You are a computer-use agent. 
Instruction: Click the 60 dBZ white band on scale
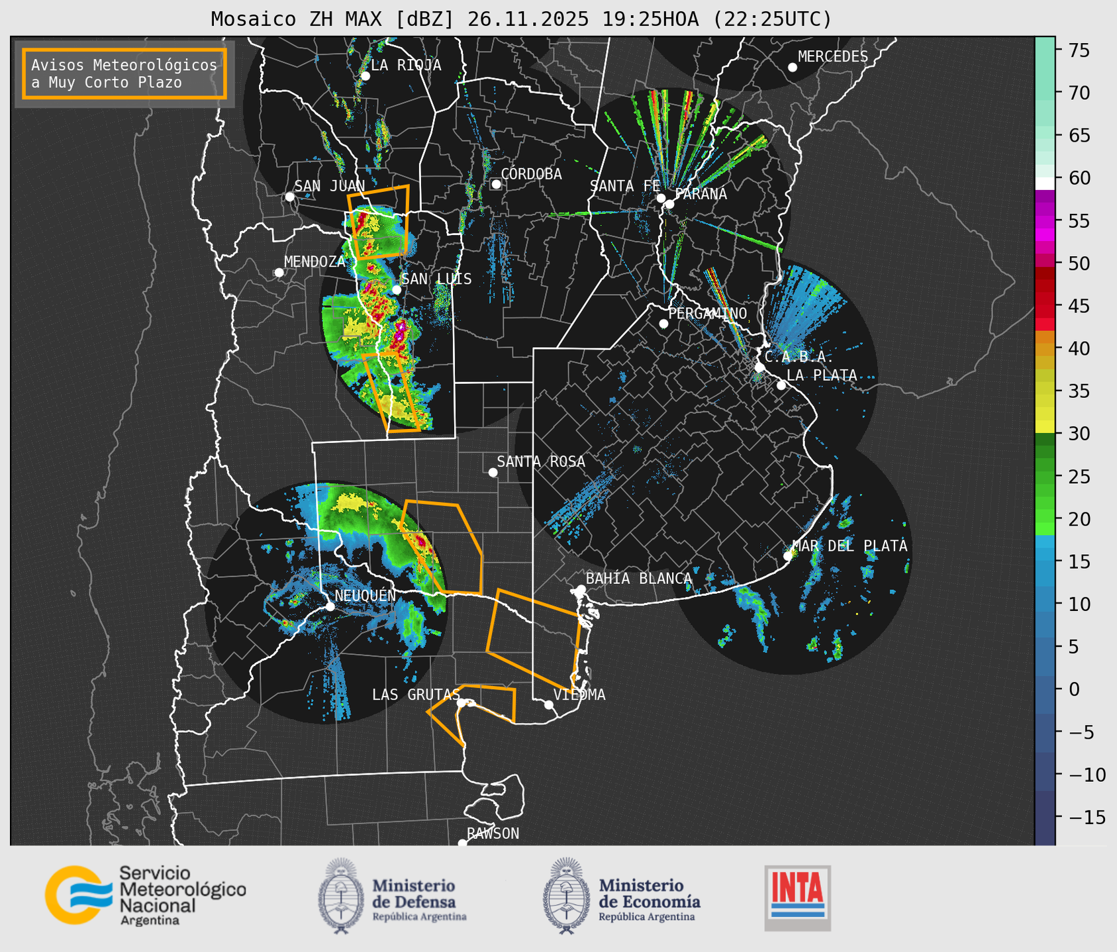pos(1045,183)
